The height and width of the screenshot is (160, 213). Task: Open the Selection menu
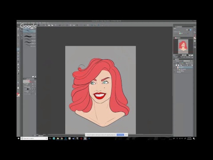(33, 23)
